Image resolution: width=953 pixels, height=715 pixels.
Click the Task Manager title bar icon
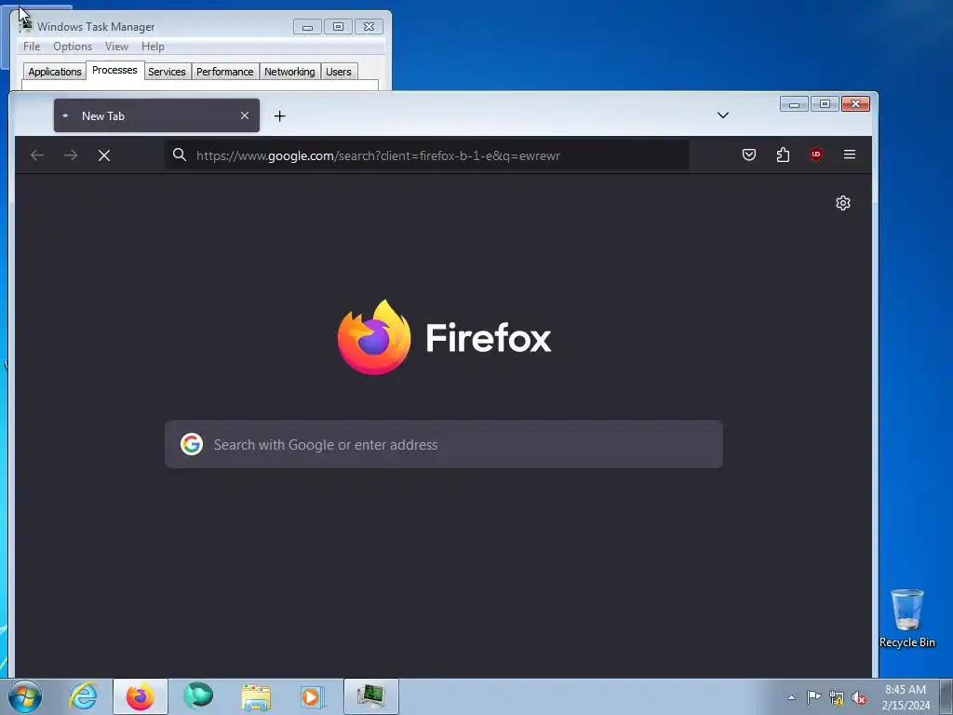click(25, 25)
